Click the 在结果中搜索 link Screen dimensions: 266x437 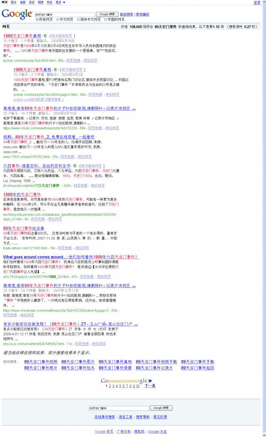105,417
